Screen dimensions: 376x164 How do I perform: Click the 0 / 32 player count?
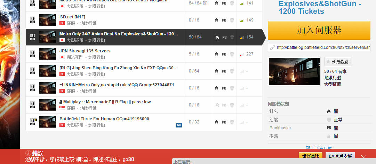(x=194, y=122)
